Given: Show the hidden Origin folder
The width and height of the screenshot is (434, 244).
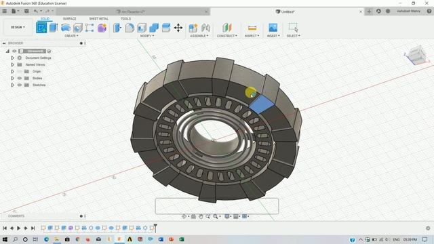Looking at the screenshot, I should tap(20, 71).
